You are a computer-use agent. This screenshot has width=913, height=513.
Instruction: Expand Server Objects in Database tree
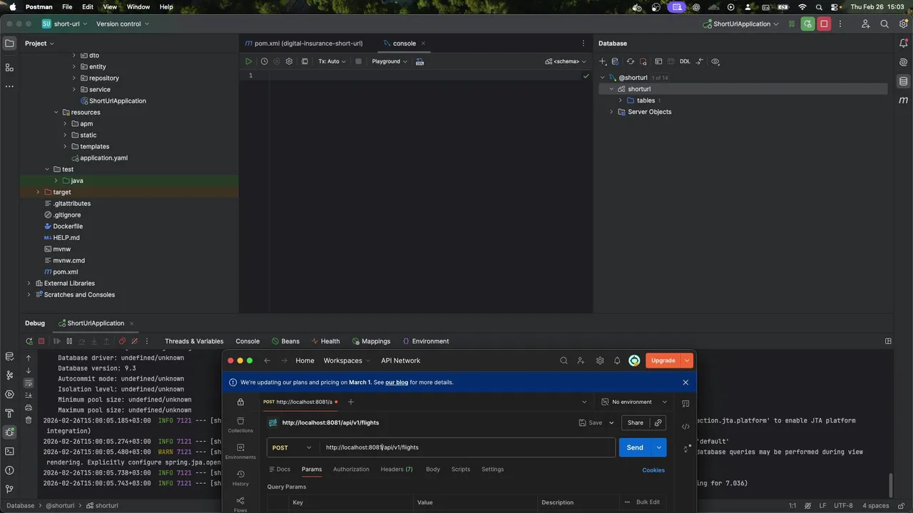611,112
